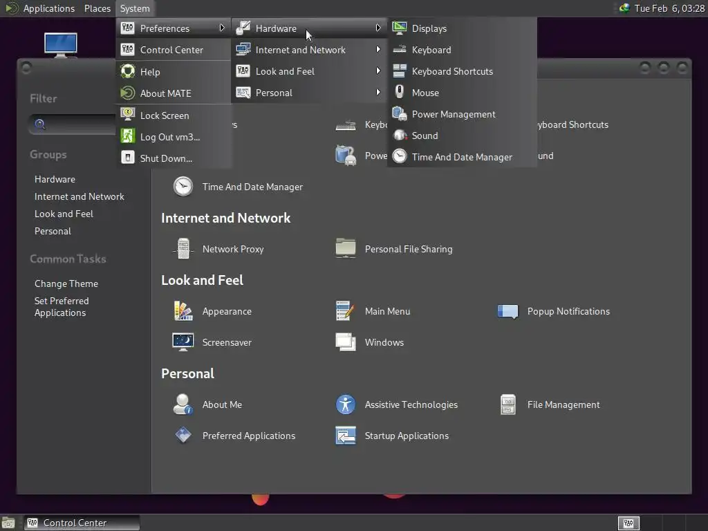708x531 pixels.
Task: Click the Shut Down icon
Action: coord(128,158)
